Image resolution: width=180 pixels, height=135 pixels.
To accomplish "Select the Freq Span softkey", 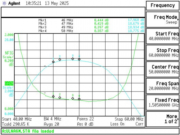I will (163, 86).
